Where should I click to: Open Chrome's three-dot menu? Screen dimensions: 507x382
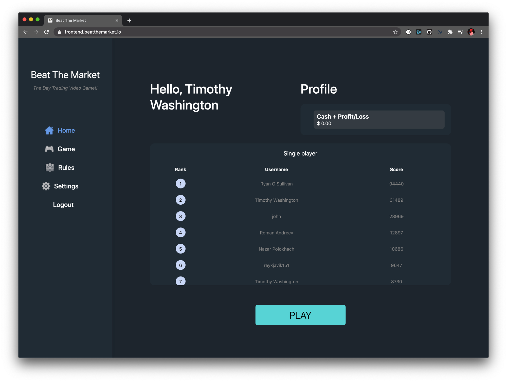point(481,32)
